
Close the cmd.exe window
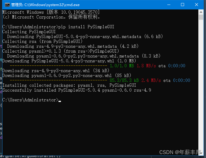pos(197,5)
